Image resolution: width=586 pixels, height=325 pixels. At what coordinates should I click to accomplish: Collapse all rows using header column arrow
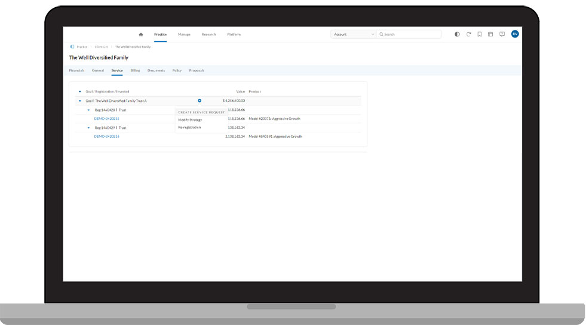[x=80, y=92]
